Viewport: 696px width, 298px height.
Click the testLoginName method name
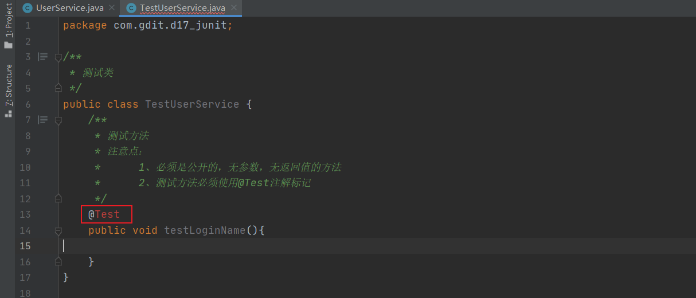[x=205, y=230]
